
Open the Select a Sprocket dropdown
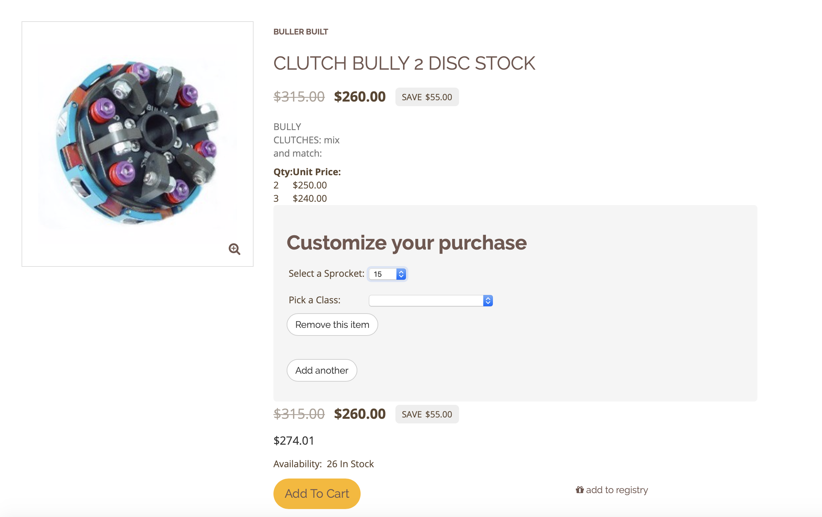387,274
